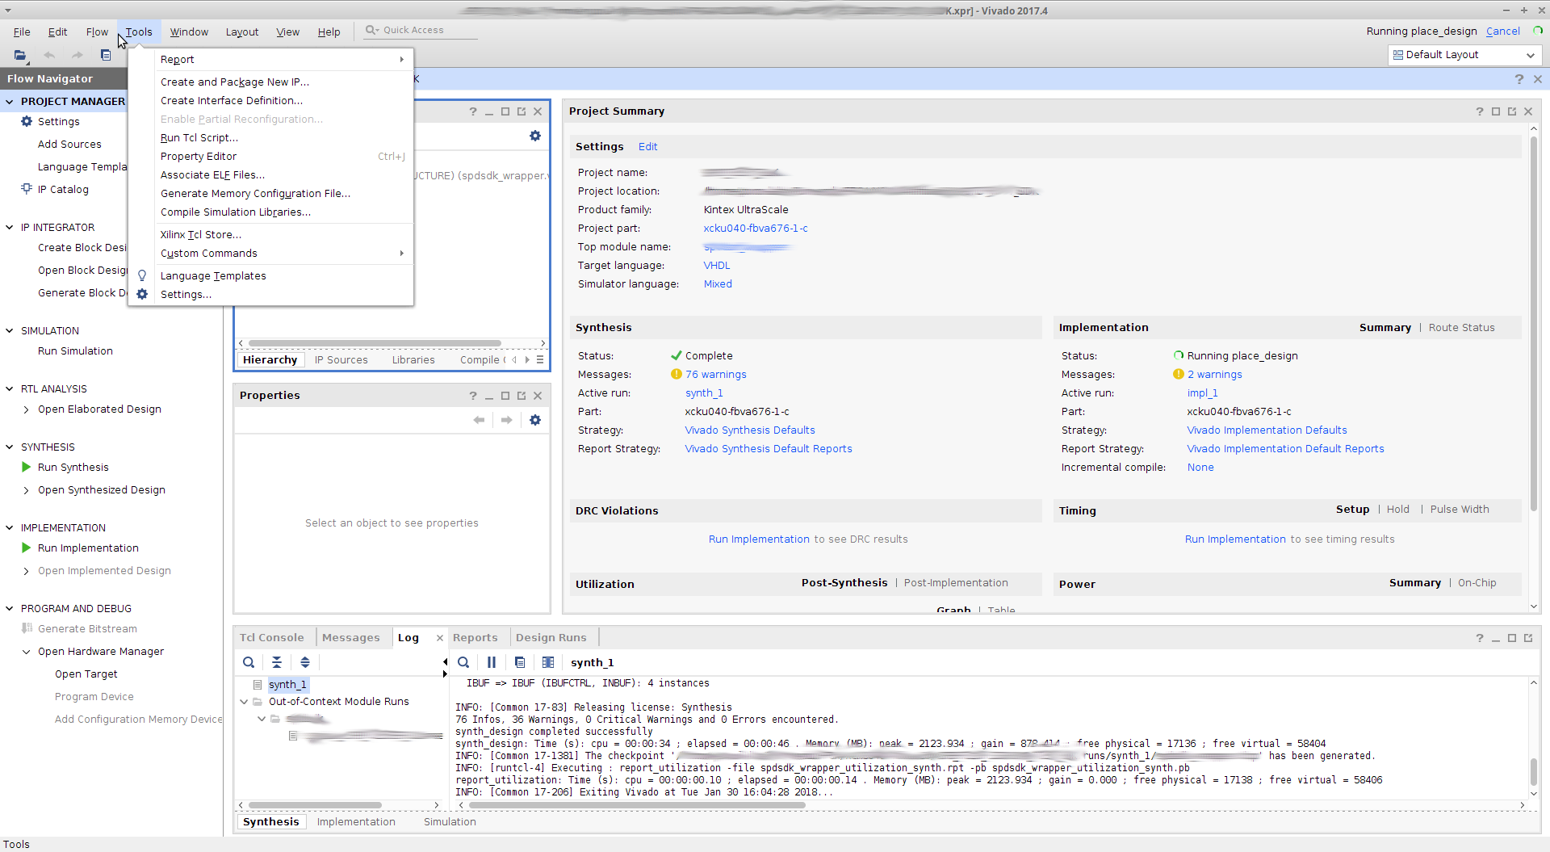Collapse the Out-of-Context Module Runs tree
The height and width of the screenshot is (852, 1550).
tap(244, 701)
